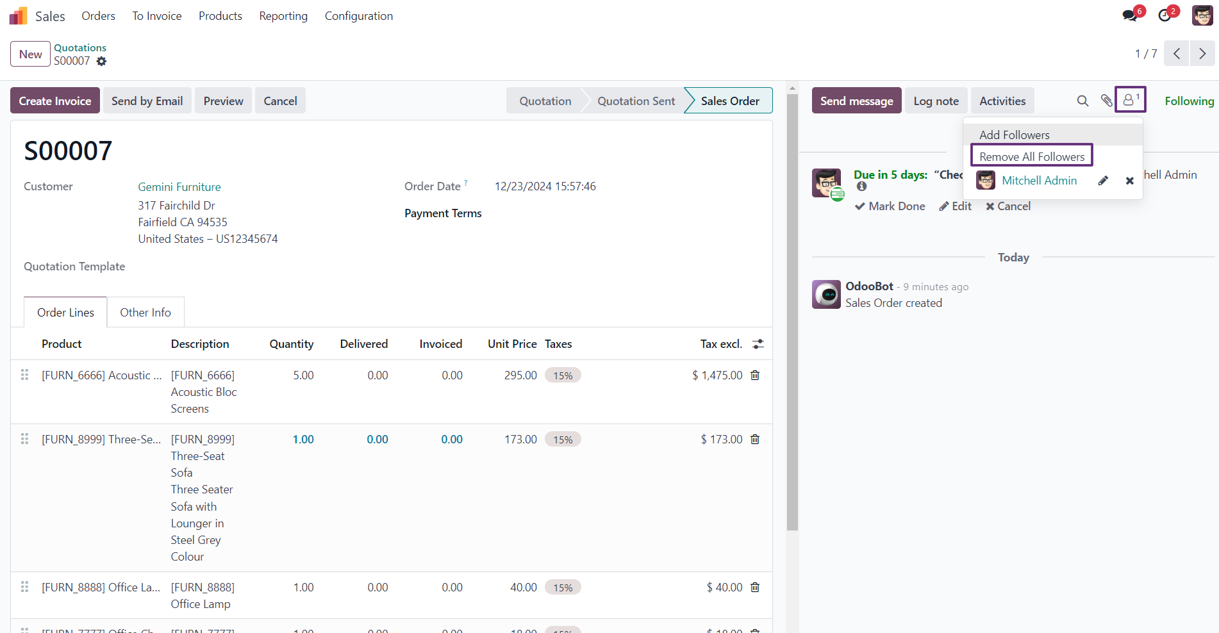The image size is (1219, 633).
Task: Click the Order Date help question mark
Action: [466, 183]
